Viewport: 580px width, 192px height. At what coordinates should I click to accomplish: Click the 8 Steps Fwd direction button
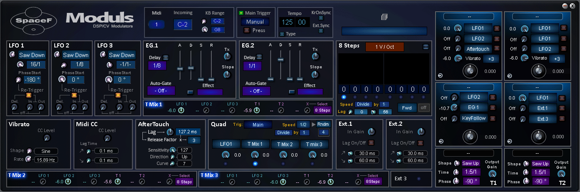point(407,107)
